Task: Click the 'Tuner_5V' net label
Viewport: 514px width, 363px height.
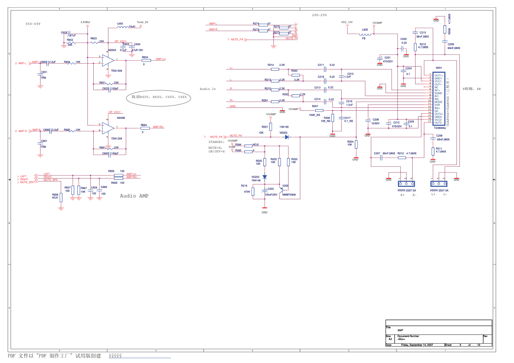Action: [142, 22]
